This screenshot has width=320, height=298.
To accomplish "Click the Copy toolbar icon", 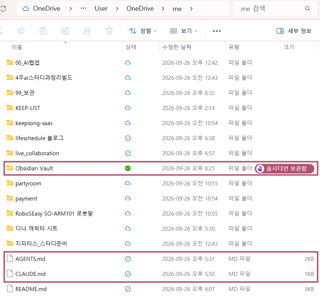I will [x=21, y=31].
